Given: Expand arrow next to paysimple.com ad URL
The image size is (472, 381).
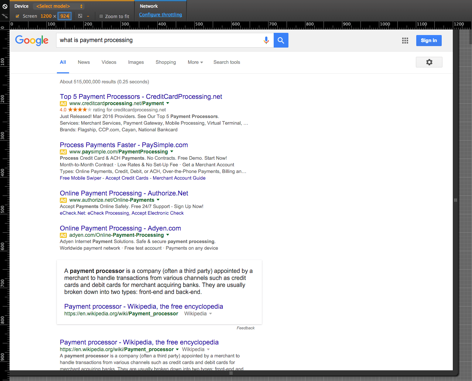Looking at the screenshot, I should pos(172,152).
